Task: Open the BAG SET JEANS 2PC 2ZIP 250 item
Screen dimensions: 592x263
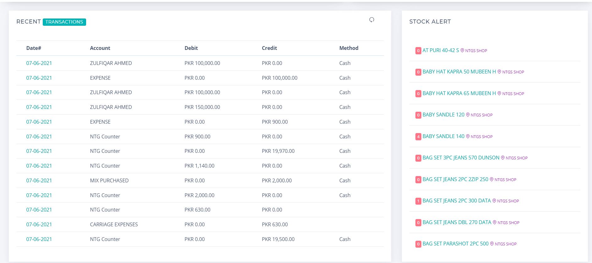Action: [x=455, y=179]
